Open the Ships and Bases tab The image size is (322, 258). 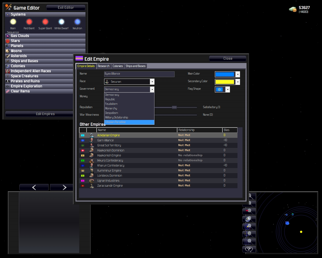136,66
